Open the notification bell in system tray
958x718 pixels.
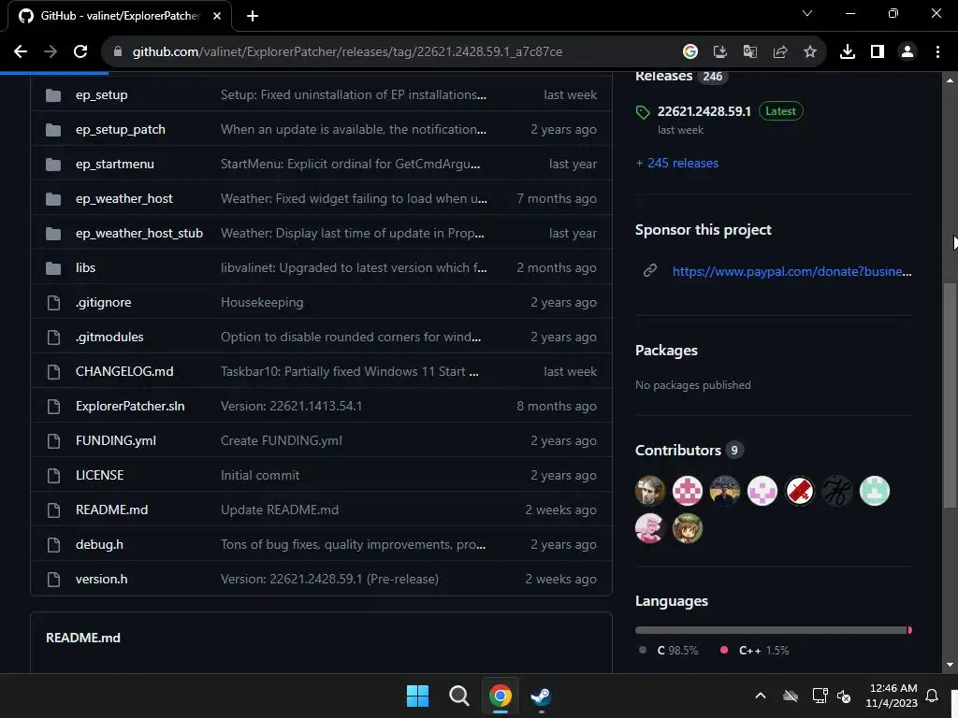coord(932,696)
